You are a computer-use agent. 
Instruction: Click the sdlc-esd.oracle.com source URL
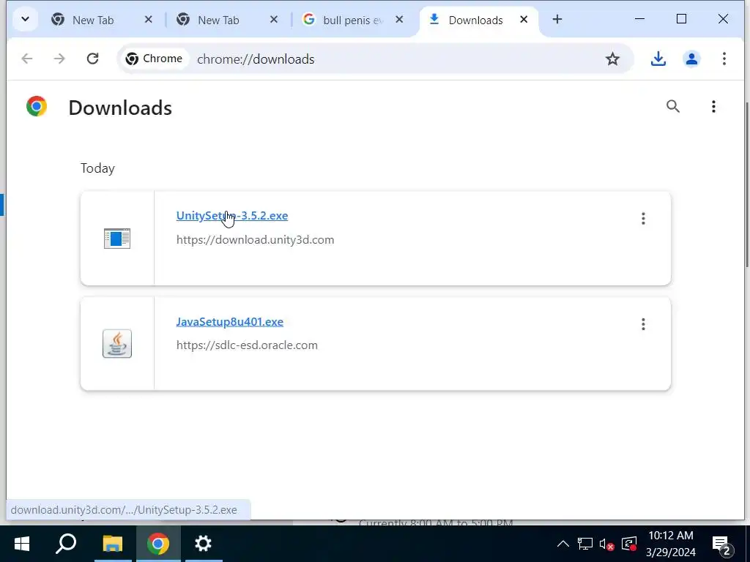click(247, 345)
